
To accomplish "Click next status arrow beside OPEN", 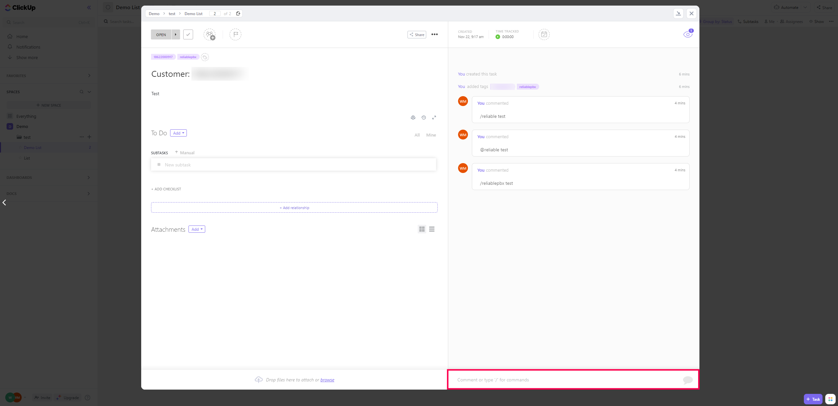I will click(176, 34).
